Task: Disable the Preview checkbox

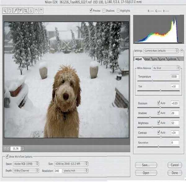Action: pos(91,11)
